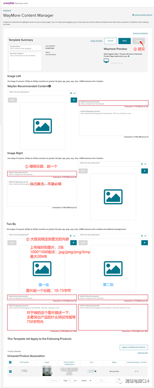The width and height of the screenshot is (154, 388).
Task: Expand the Image Right topic chevron
Action: coord(146,164)
